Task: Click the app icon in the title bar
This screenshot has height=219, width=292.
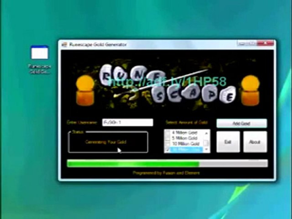Action: [64, 45]
